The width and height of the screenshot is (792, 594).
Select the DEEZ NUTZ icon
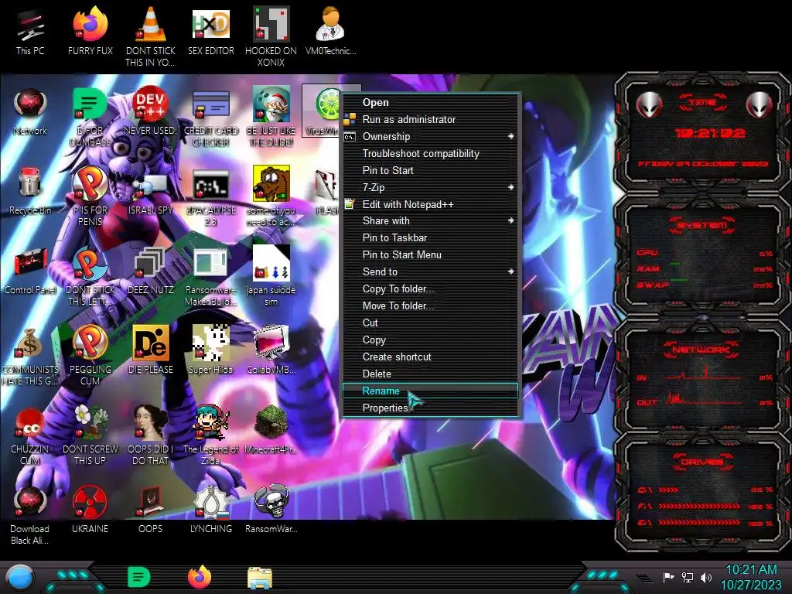150,271
